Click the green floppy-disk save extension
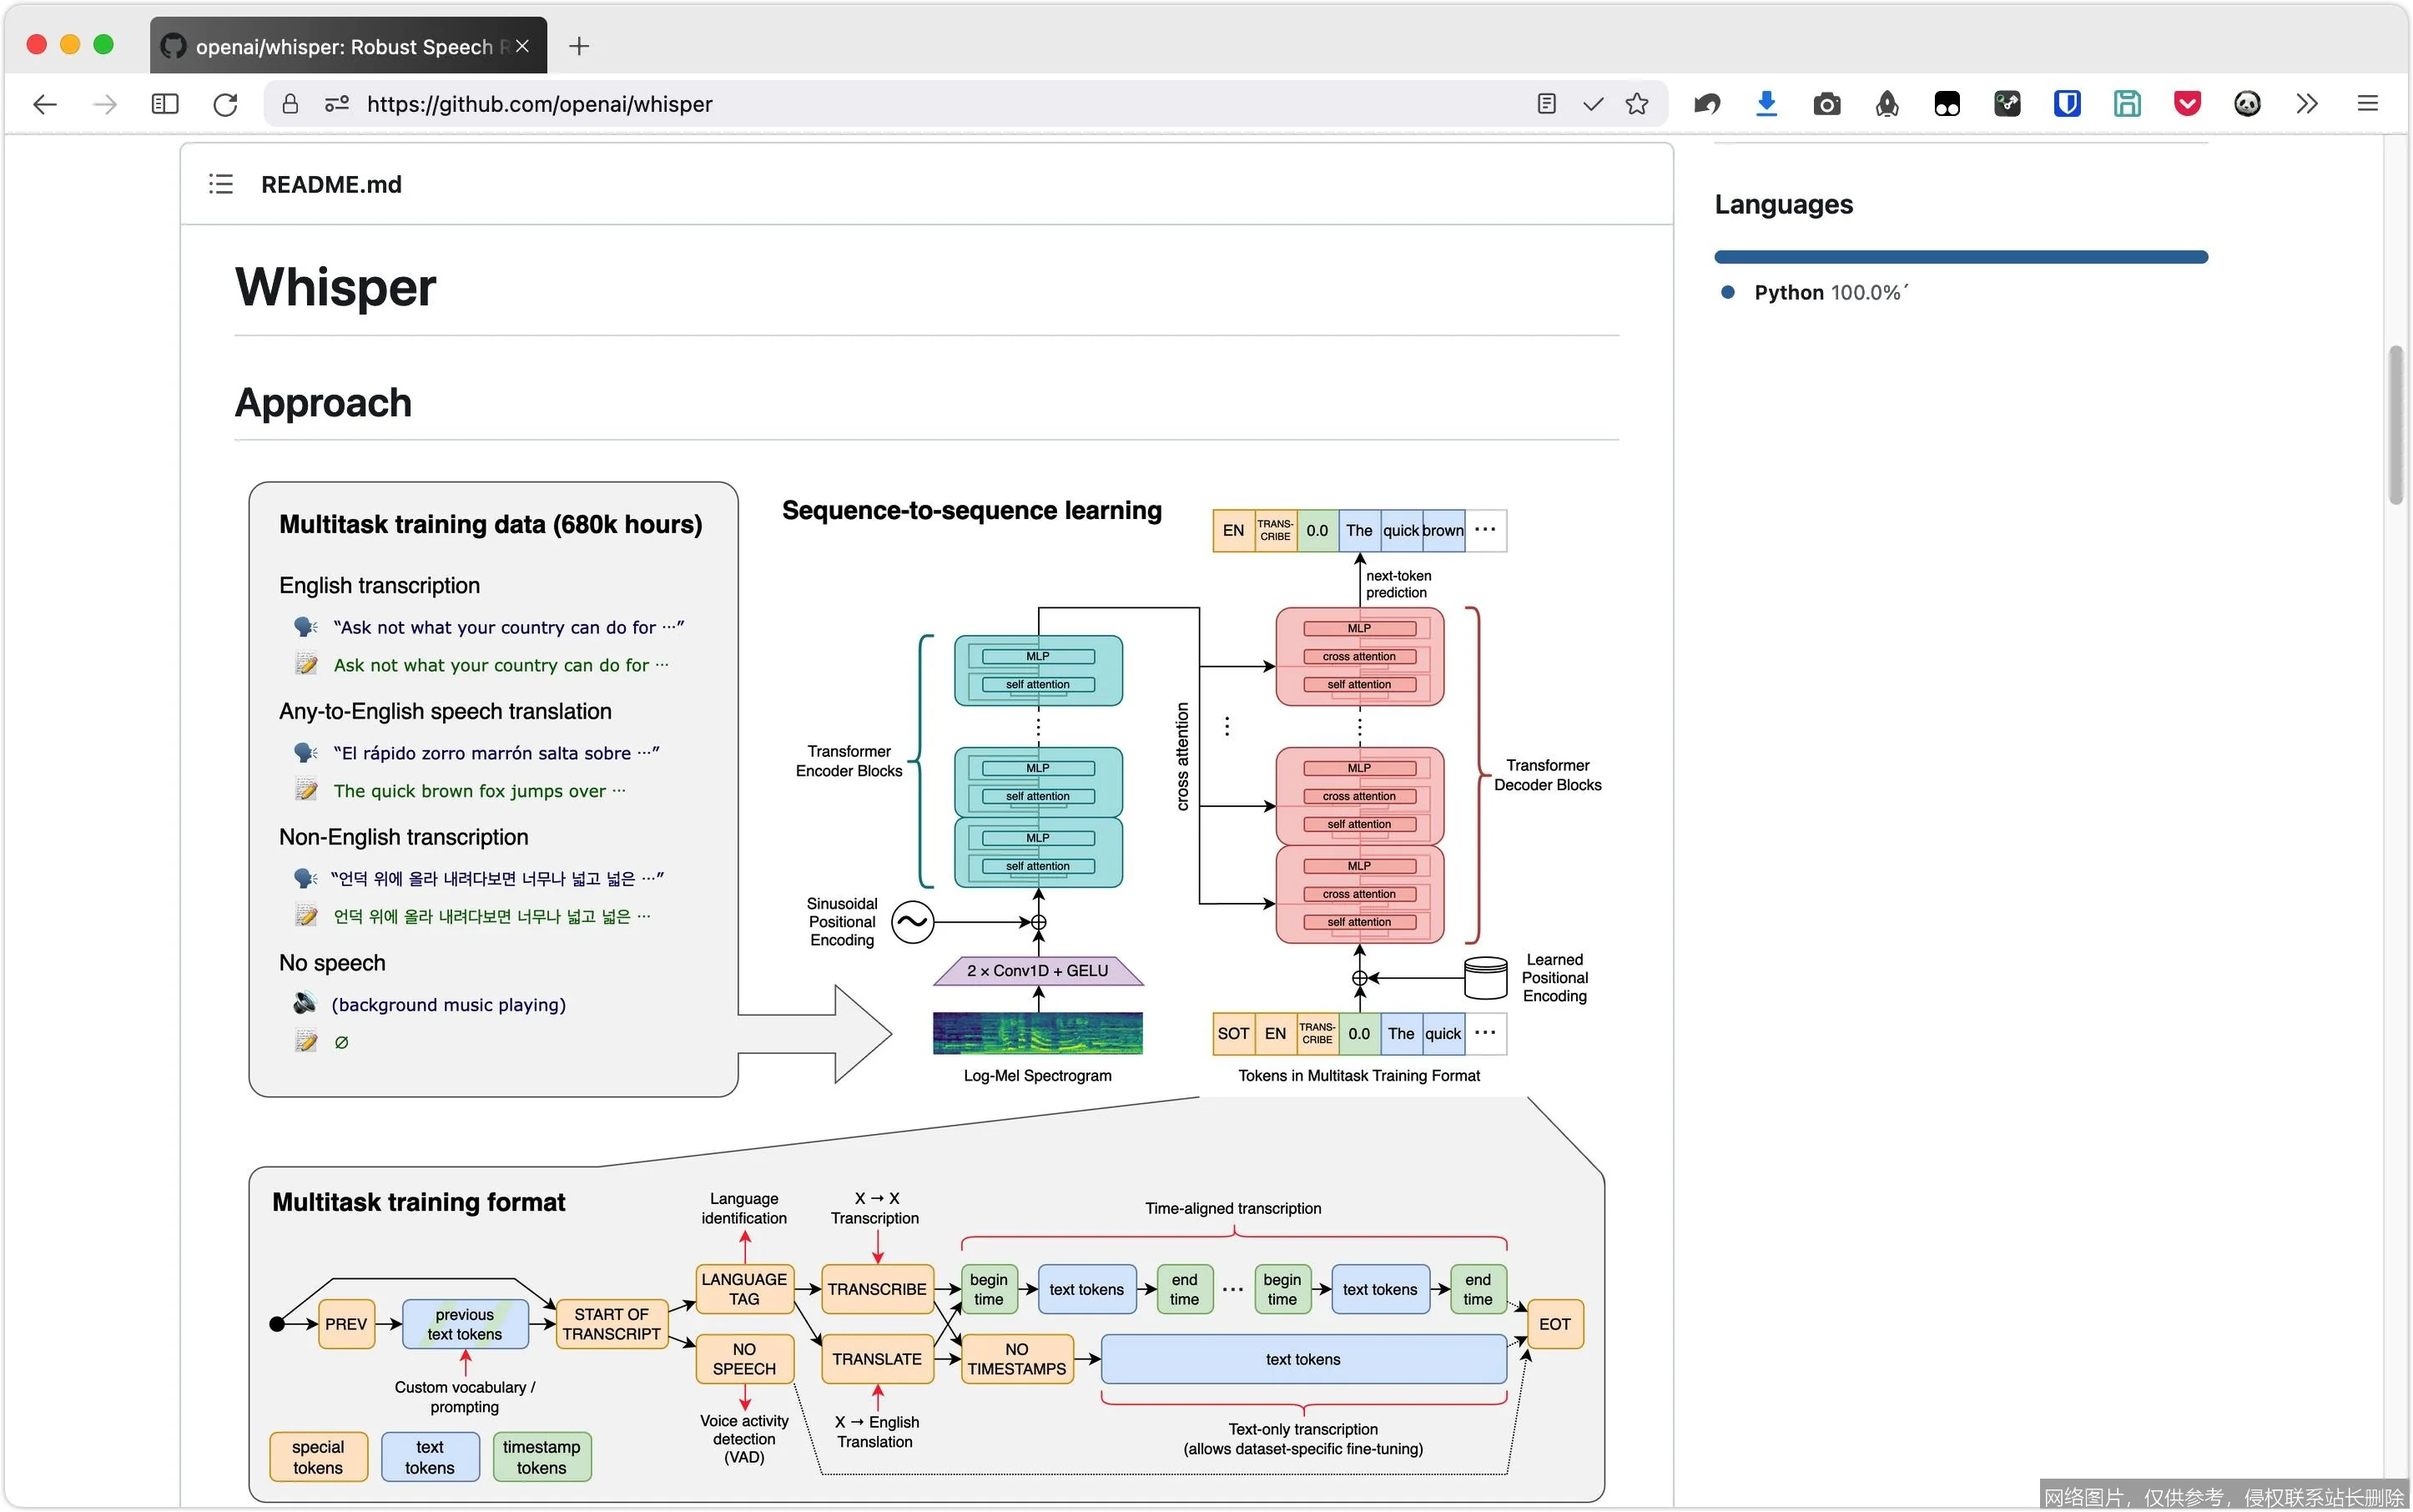 [2127, 104]
